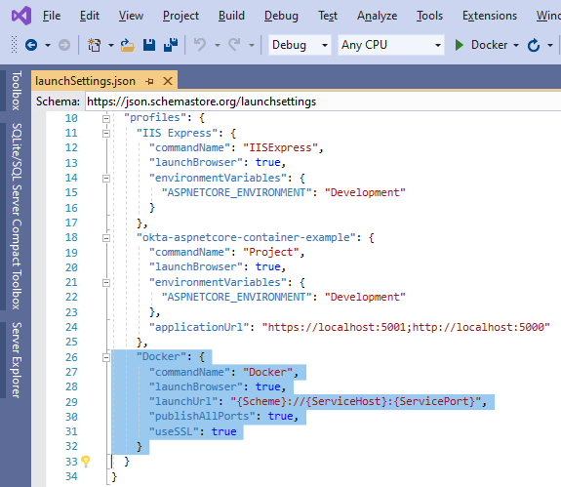Click the Visual Studio logo icon
Screen dimensions: 561x487
point(21,16)
